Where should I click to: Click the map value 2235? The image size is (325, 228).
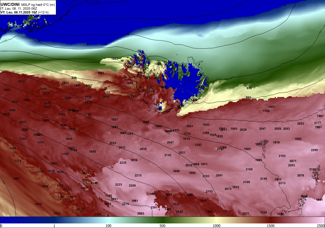tap(123, 163)
